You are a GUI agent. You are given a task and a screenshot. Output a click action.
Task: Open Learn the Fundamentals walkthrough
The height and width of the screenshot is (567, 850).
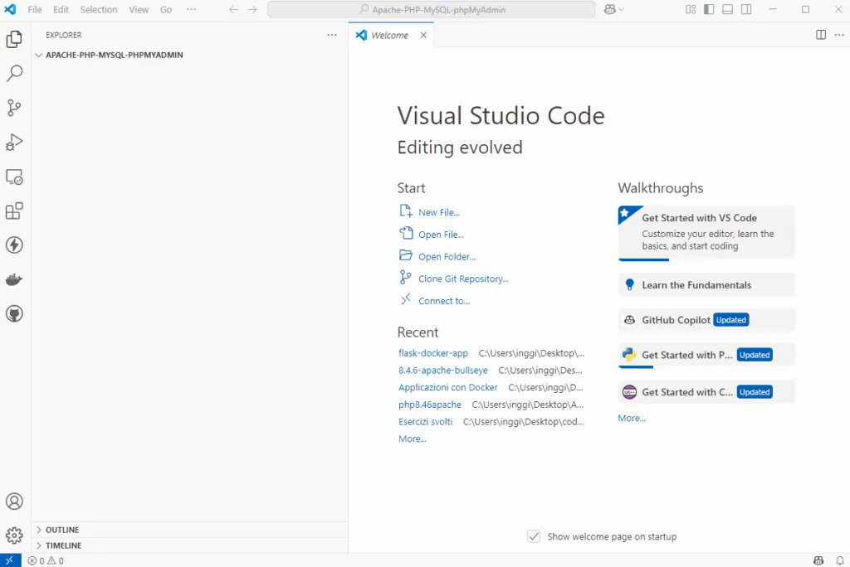[x=706, y=285]
